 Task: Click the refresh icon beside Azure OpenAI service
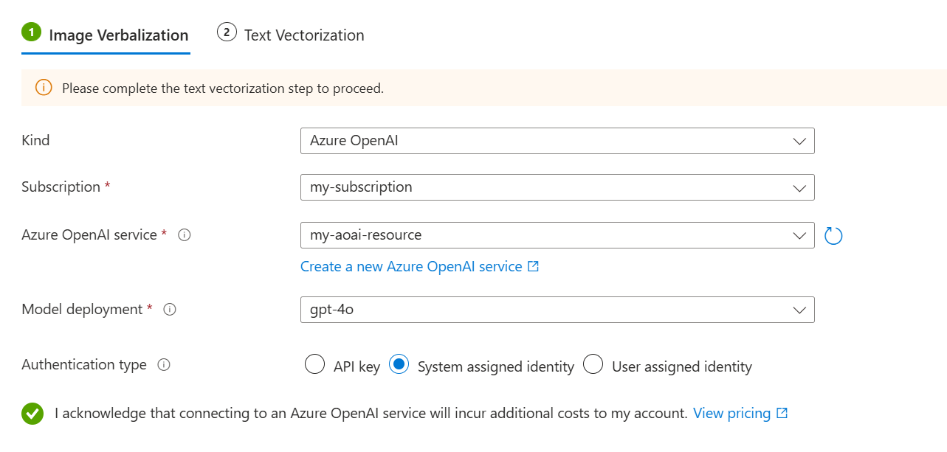833,236
